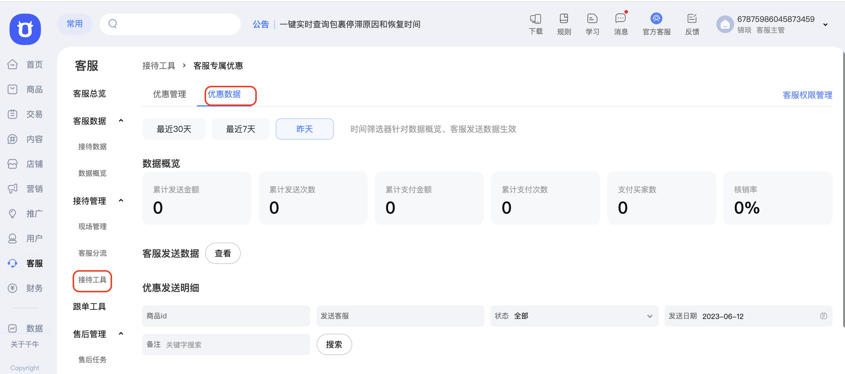Open 现场管理 submenu item
The height and width of the screenshot is (374, 845).
92,227
